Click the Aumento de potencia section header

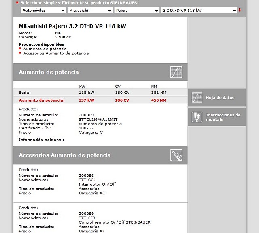[x=100, y=72]
